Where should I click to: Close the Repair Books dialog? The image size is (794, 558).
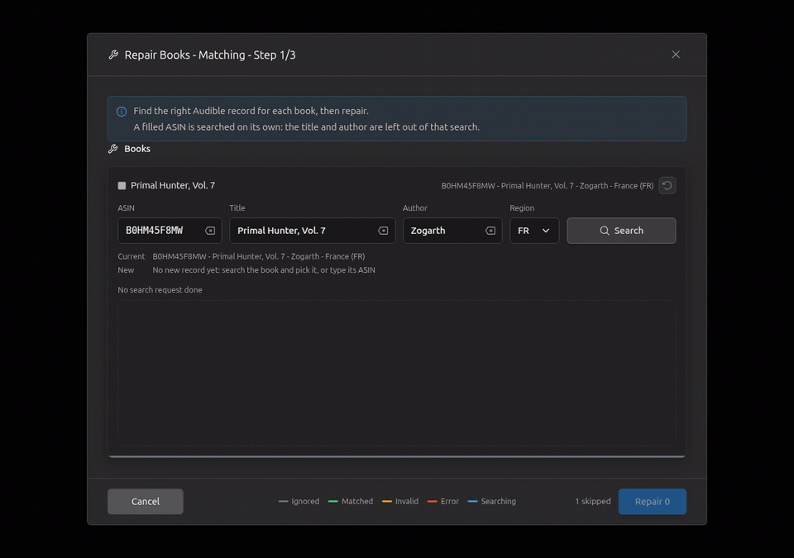coord(676,55)
